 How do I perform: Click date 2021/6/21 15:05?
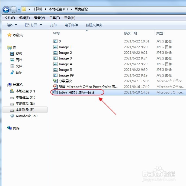136,81
